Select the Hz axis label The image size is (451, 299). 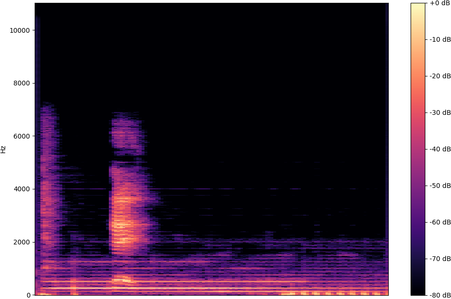[3, 149]
